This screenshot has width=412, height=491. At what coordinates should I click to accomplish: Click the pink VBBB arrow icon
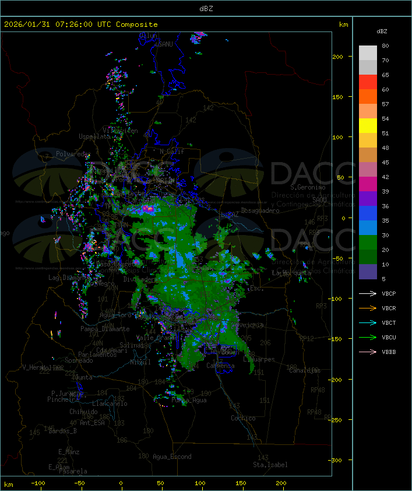pyautogui.click(x=368, y=352)
